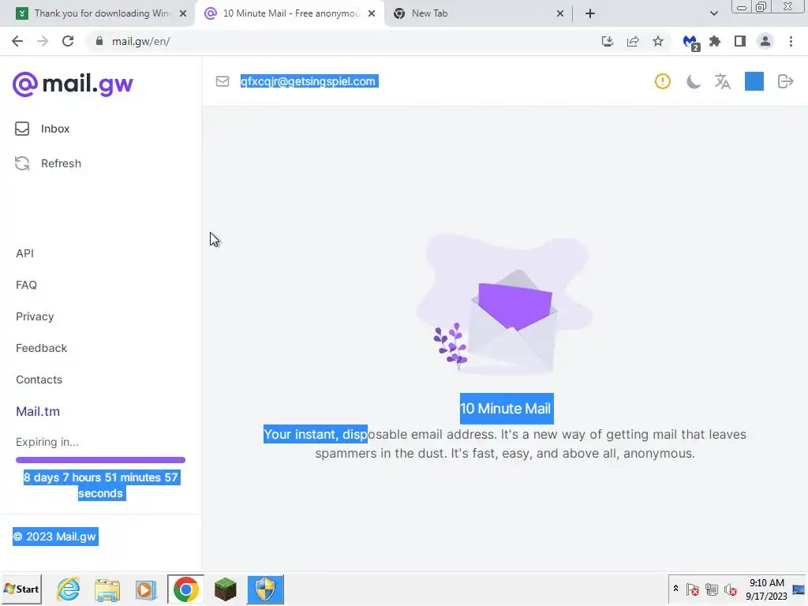The width and height of the screenshot is (808, 606).
Task: Open the Chrome profile avatar
Action: (765, 41)
